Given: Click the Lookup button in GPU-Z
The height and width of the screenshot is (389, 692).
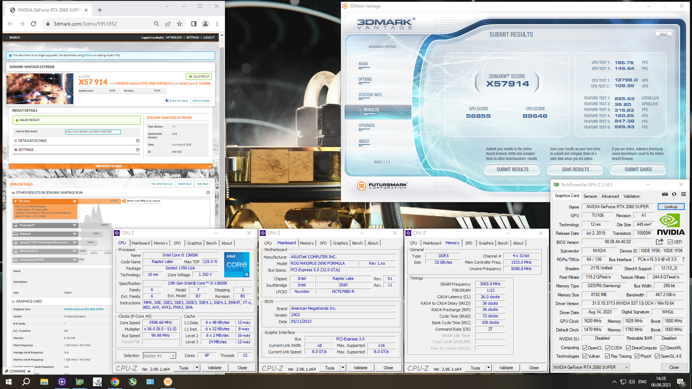Looking at the screenshot, I should click(x=671, y=207).
